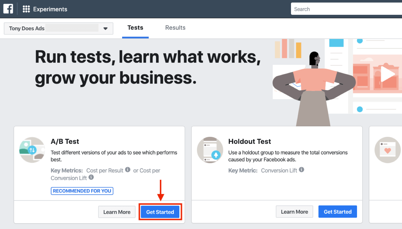Viewport: 402px width, 229px height.
Task: Open the apps grid icon next to Facebook logo
Action: click(26, 9)
